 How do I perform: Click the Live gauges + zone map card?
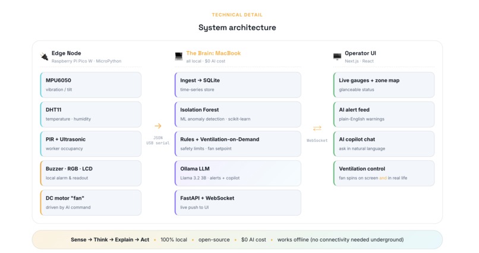384,85
